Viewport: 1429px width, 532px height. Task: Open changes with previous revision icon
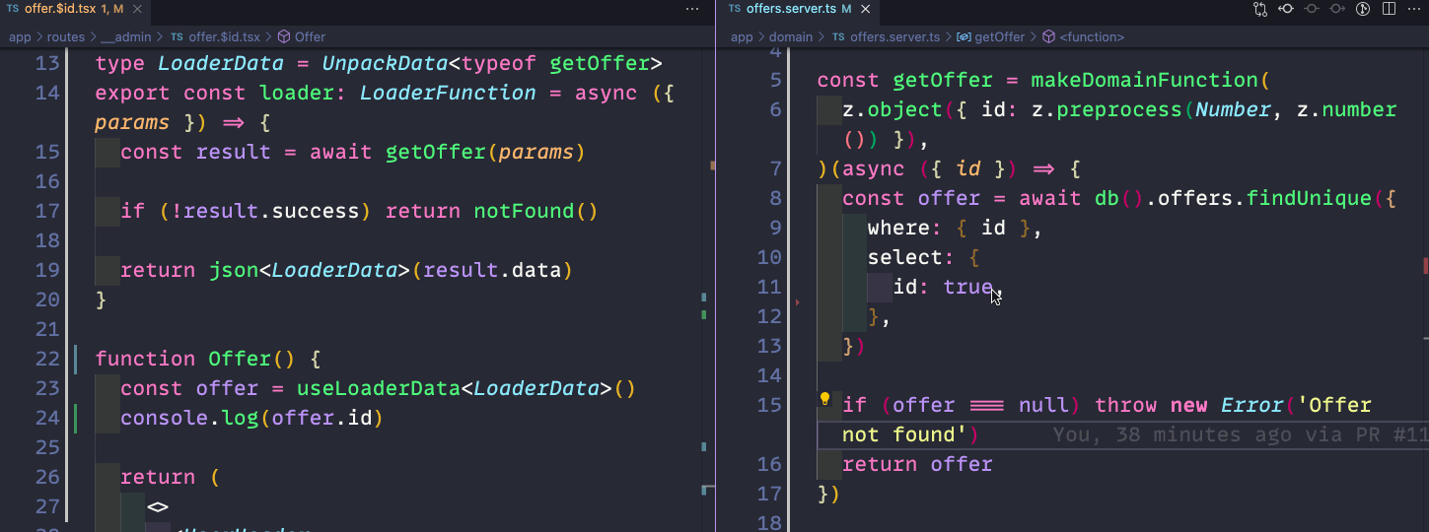(x=1286, y=9)
